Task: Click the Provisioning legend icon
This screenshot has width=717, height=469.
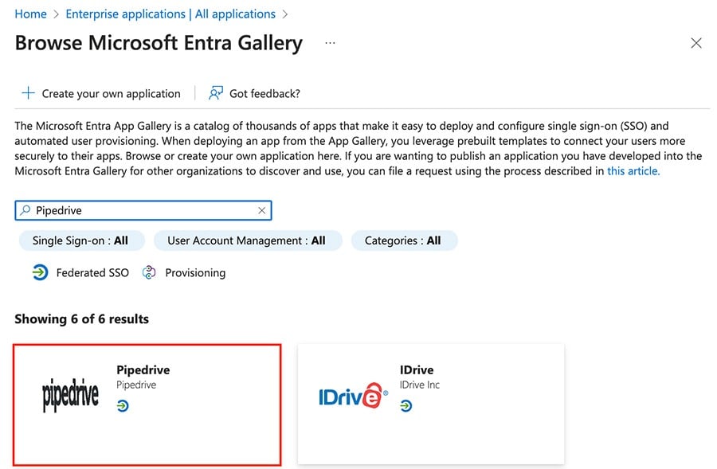Action: coord(149,272)
